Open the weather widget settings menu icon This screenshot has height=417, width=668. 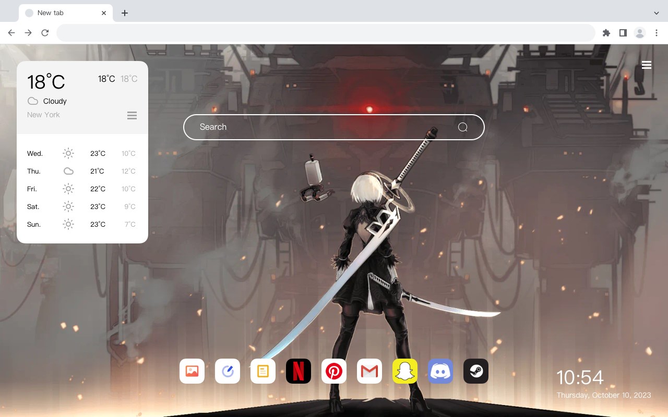click(x=132, y=115)
